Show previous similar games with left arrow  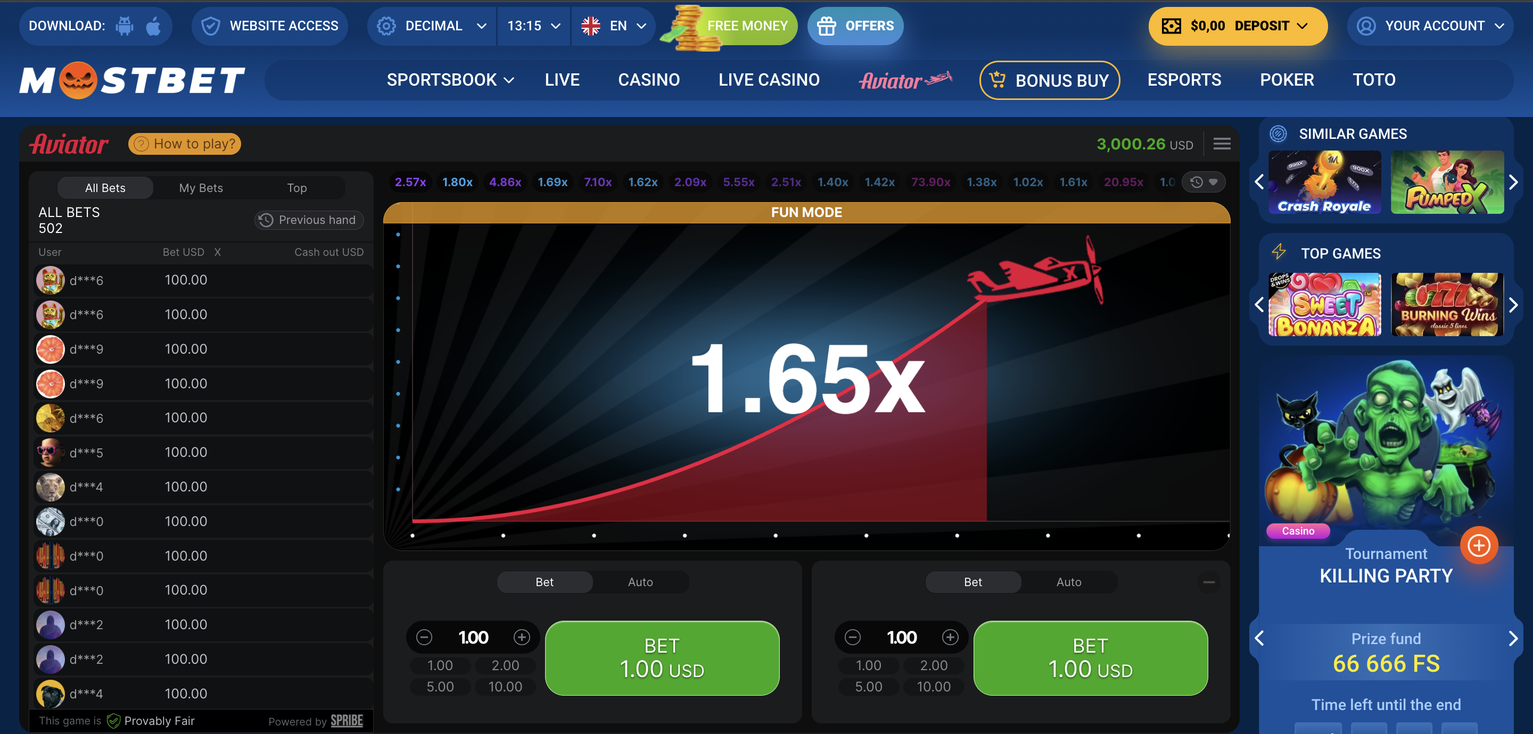point(1259,182)
